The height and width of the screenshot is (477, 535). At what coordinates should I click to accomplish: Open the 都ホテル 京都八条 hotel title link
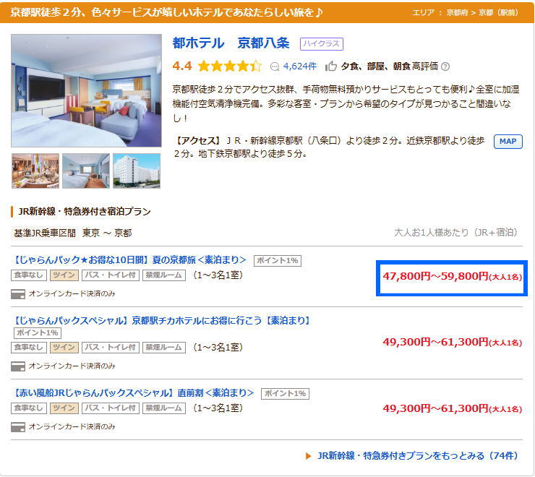[231, 43]
